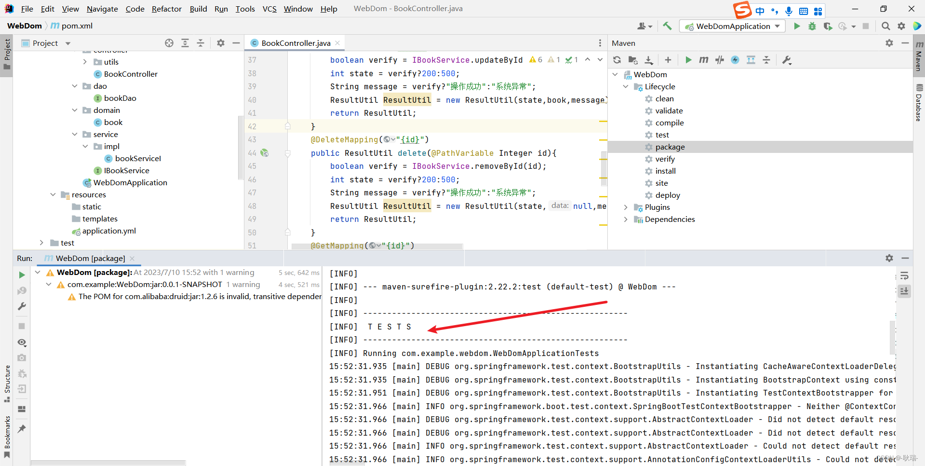Select Opened File locate icon in Project panel
This screenshot has width=925, height=466.
pos(169,43)
